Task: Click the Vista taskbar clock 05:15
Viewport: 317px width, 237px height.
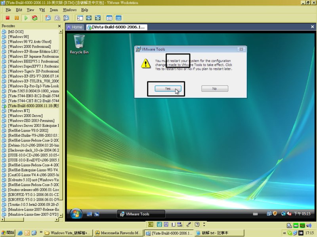Action: (302, 214)
